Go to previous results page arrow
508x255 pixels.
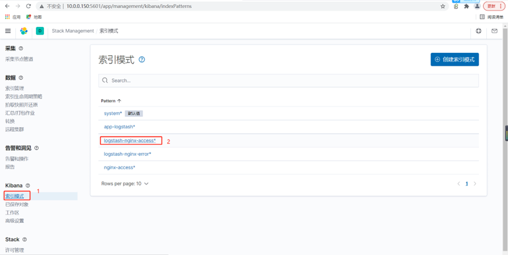pyautogui.click(x=459, y=183)
